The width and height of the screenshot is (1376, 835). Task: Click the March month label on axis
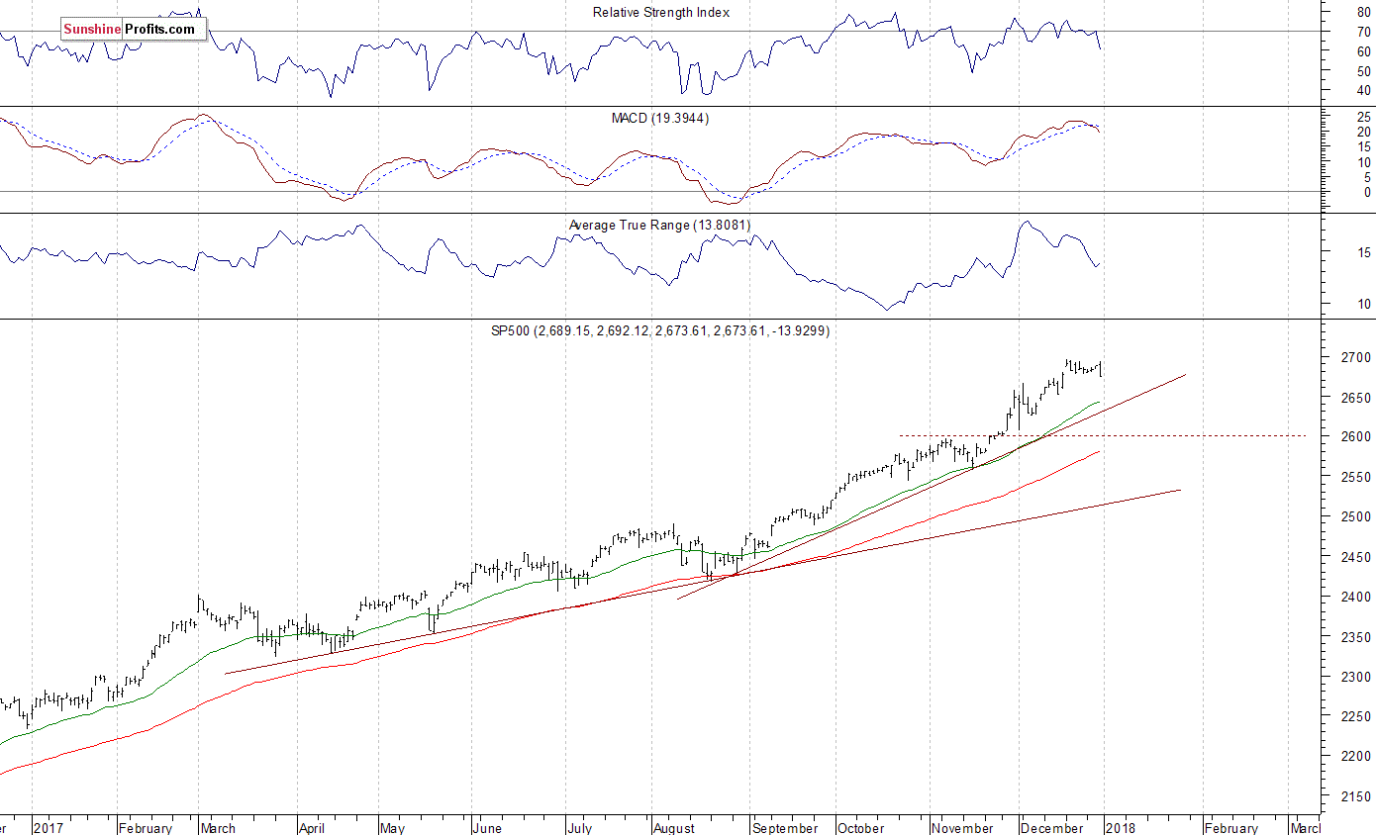click(217, 828)
